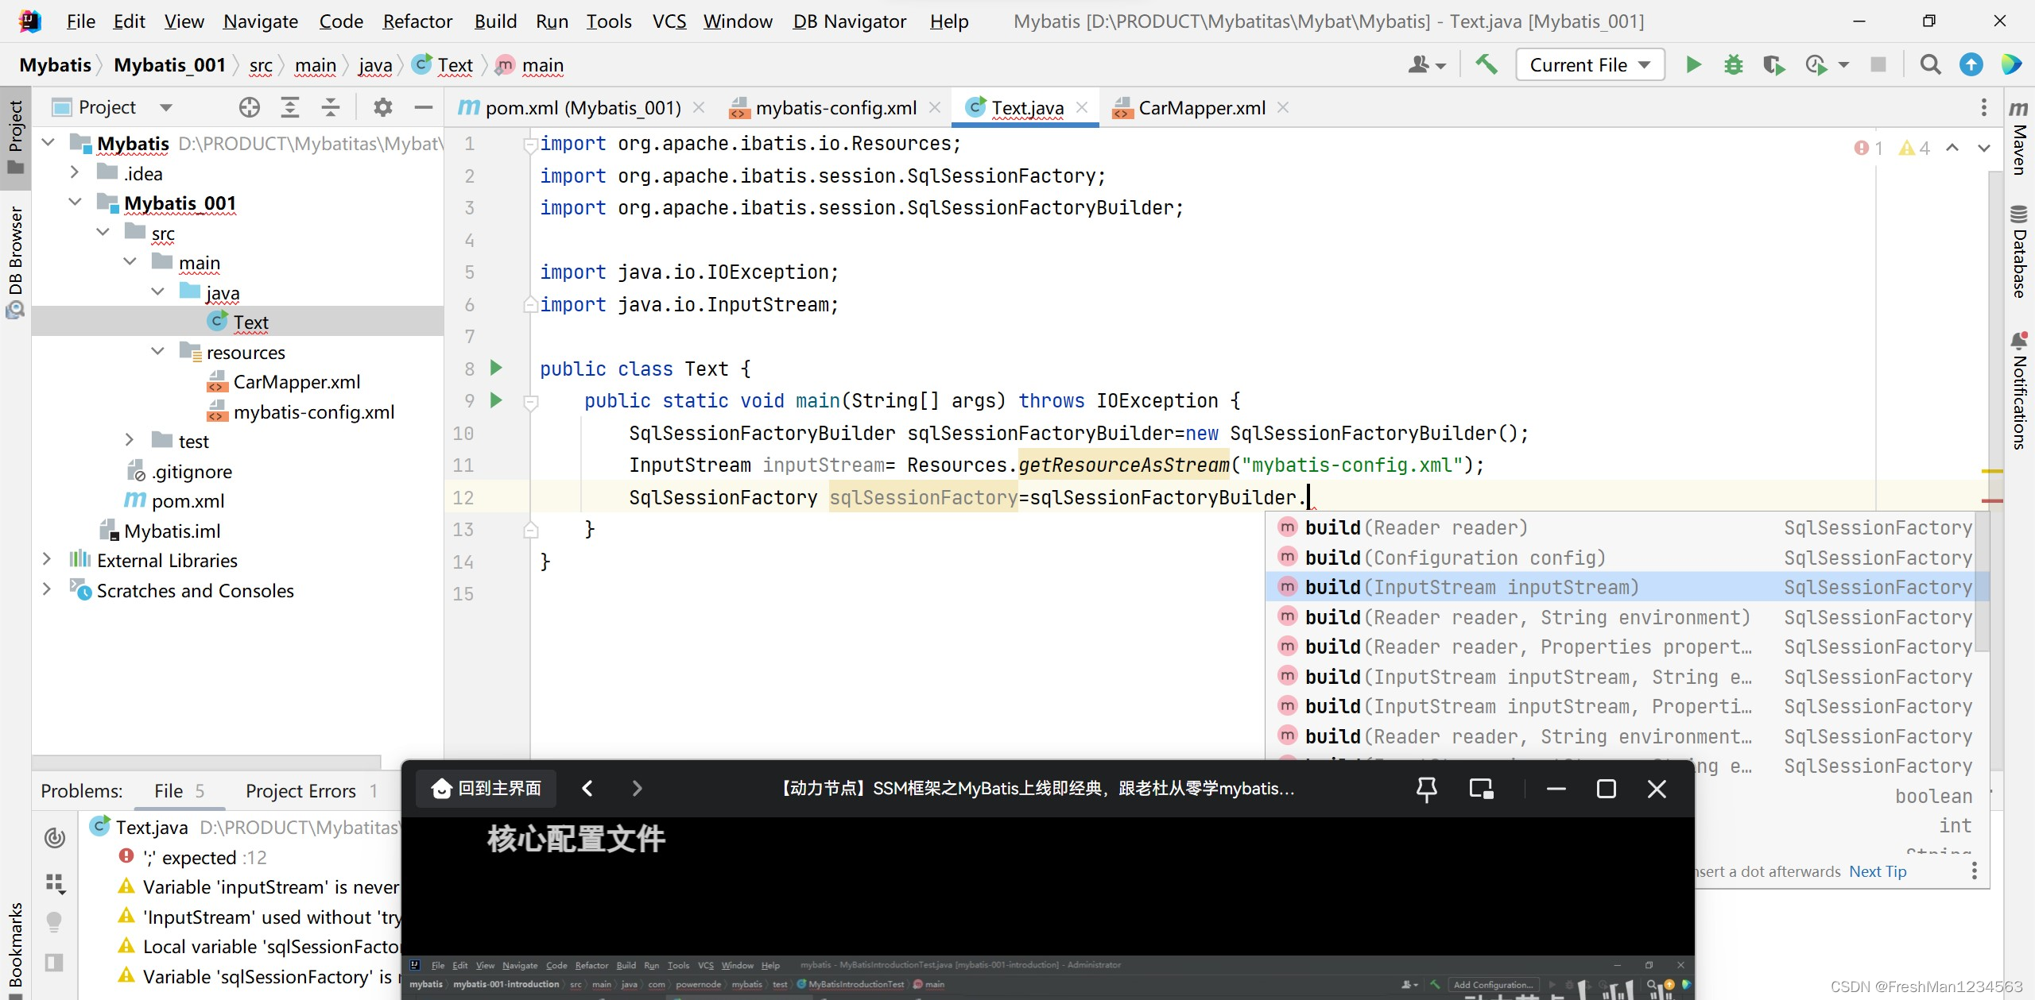The height and width of the screenshot is (1000, 2035).
Task: Select mybatis-config.xml in project tree
Action: (x=313, y=412)
